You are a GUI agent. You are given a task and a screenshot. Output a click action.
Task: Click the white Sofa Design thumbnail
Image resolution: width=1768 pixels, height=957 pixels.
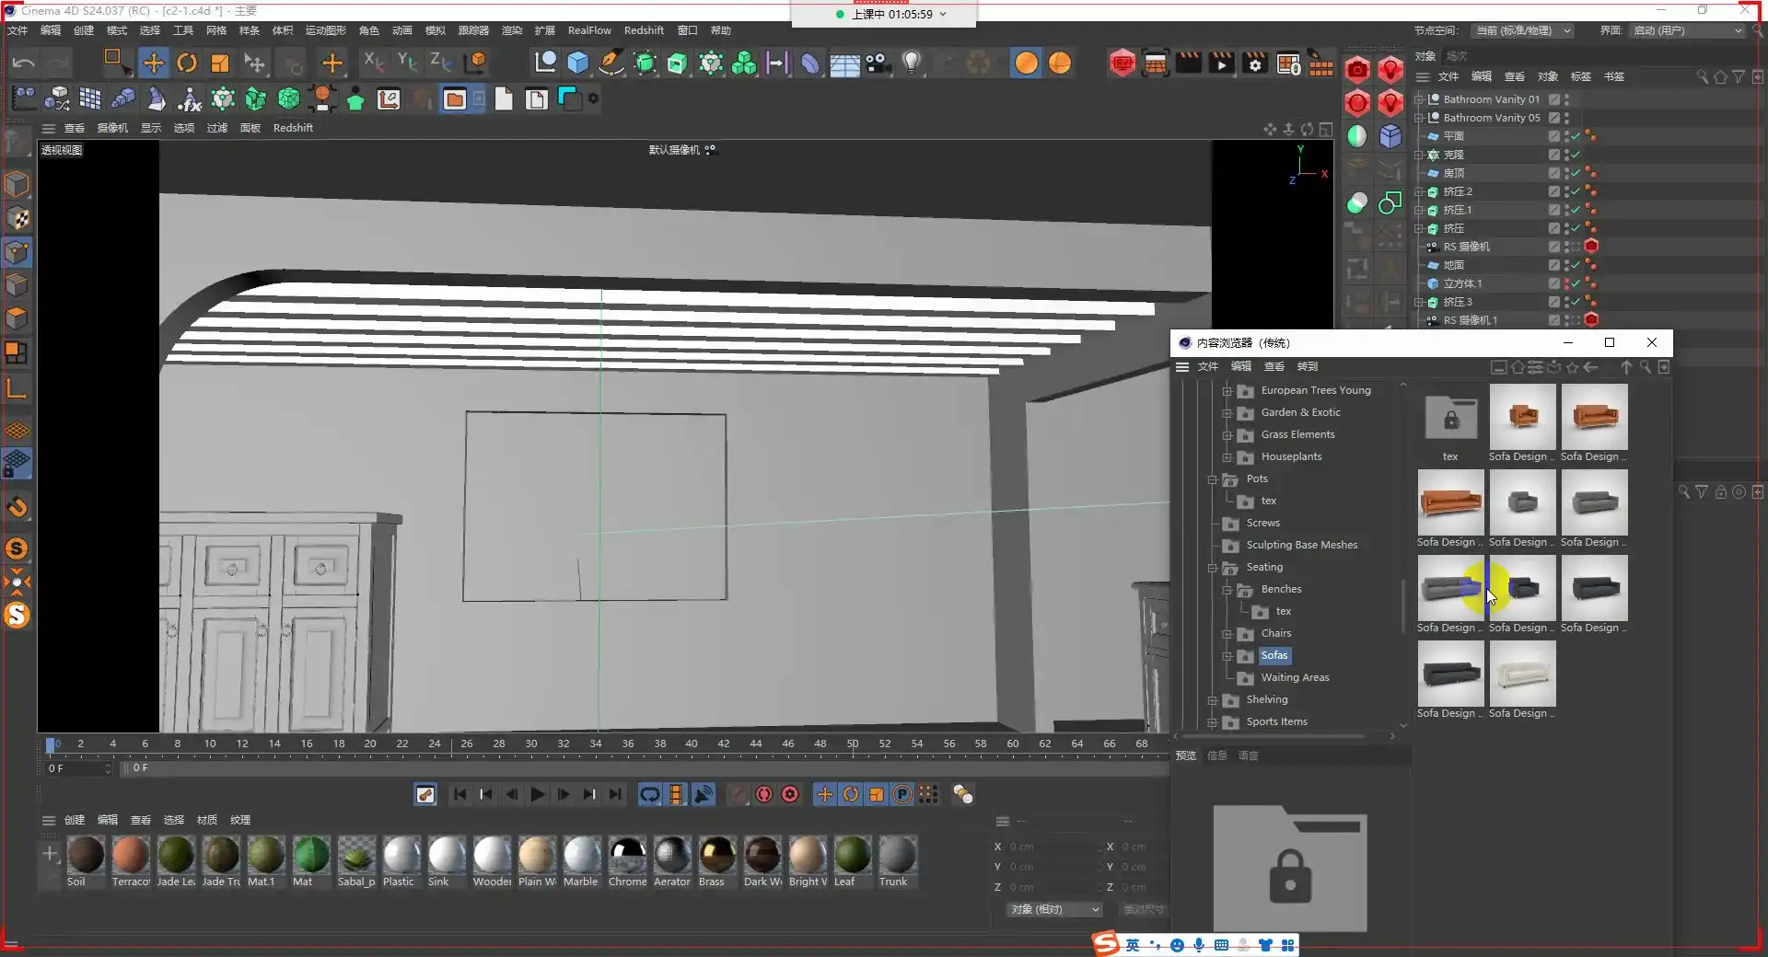point(1522,674)
